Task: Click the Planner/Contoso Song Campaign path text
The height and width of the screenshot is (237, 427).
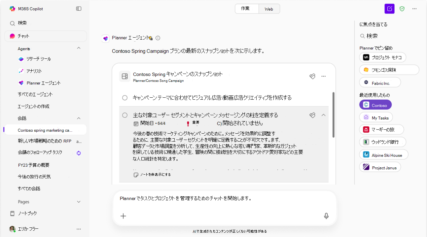Action: click(x=159, y=81)
